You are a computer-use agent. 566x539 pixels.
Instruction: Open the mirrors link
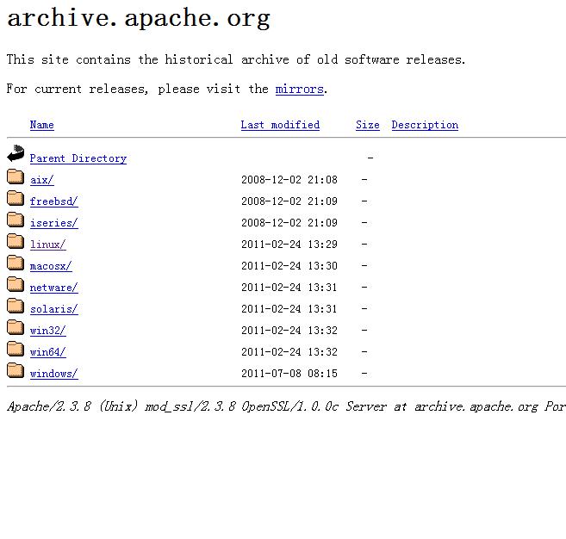(x=299, y=89)
